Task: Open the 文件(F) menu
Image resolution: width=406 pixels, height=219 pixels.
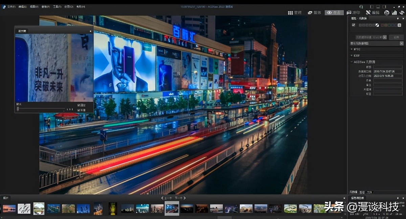Action: coord(9,6)
